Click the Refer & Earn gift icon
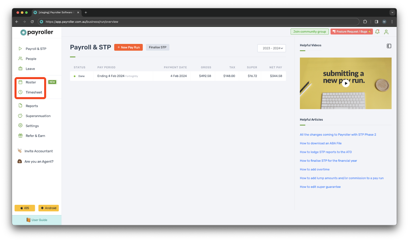This screenshot has height=241, width=409. coord(20,136)
